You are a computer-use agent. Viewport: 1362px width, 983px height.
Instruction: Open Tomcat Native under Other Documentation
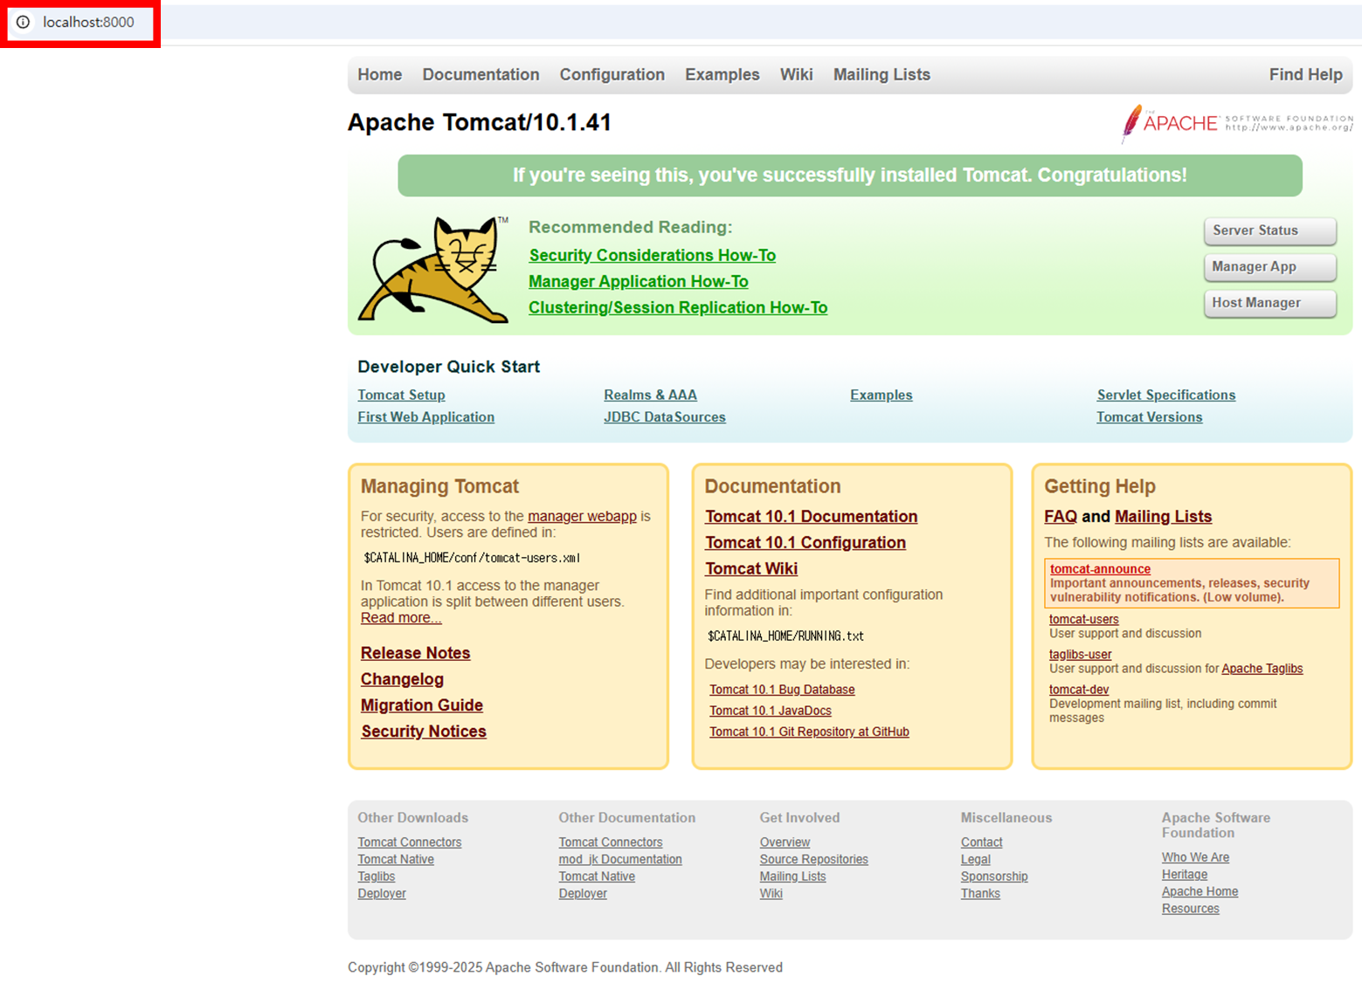click(x=597, y=876)
